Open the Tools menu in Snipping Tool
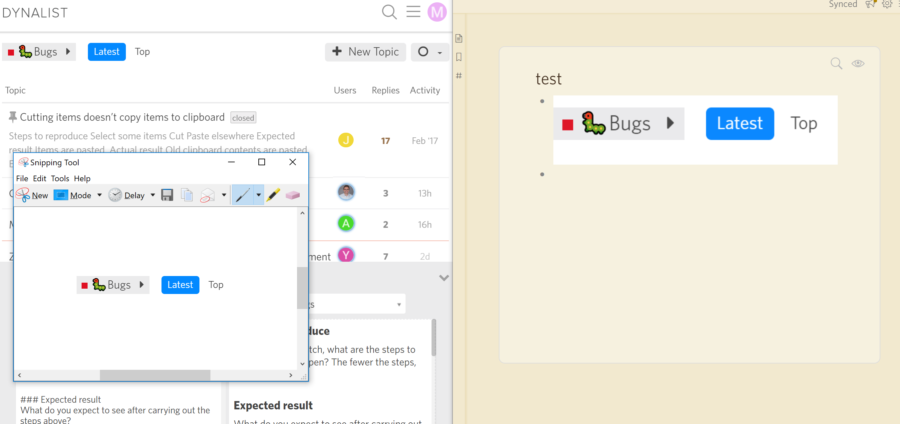The width and height of the screenshot is (900, 424). tap(60, 178)
